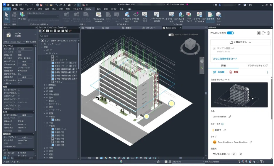Viewport: 274px width, 166px height.
Task: Collapse the 建築 tree node
Action: [x=42, y=47]
